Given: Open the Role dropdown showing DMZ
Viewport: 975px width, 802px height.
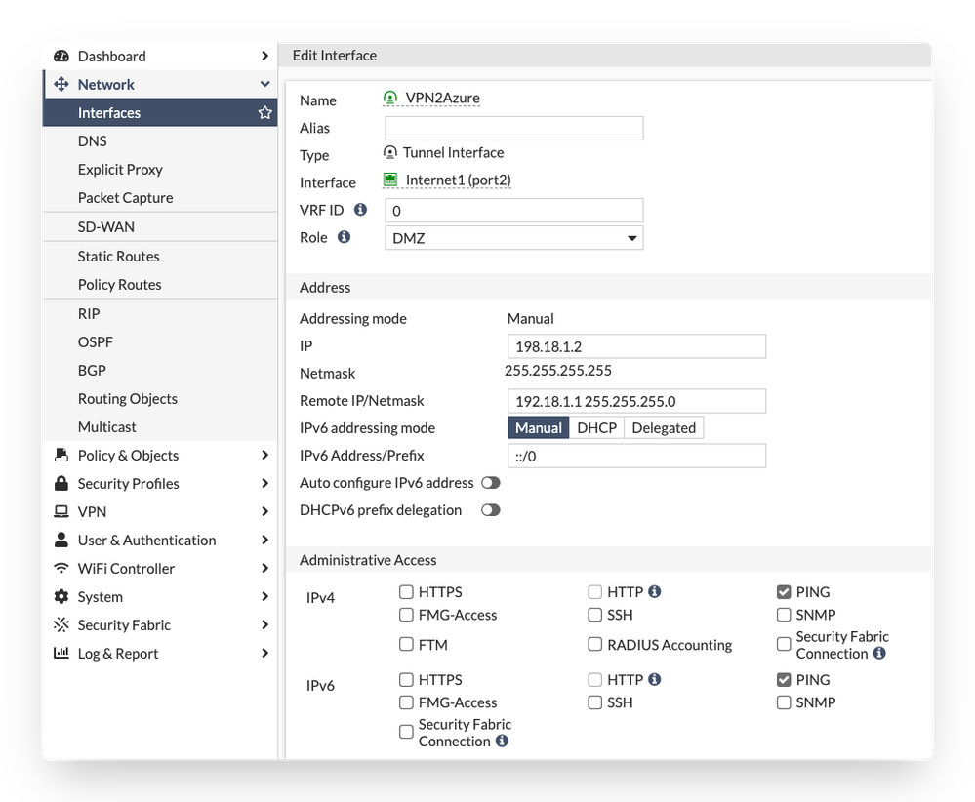Looking at the screenshot, I should click(x=513, y=238).
